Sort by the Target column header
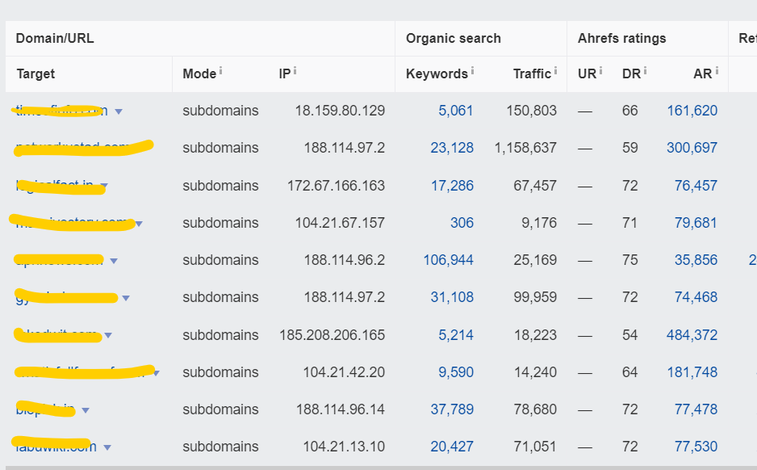The width and height of the screenshot is (757, 470). click(36, 74)
